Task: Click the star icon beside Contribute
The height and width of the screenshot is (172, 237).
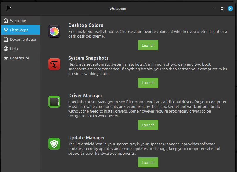Action: (x=6, y=58)
